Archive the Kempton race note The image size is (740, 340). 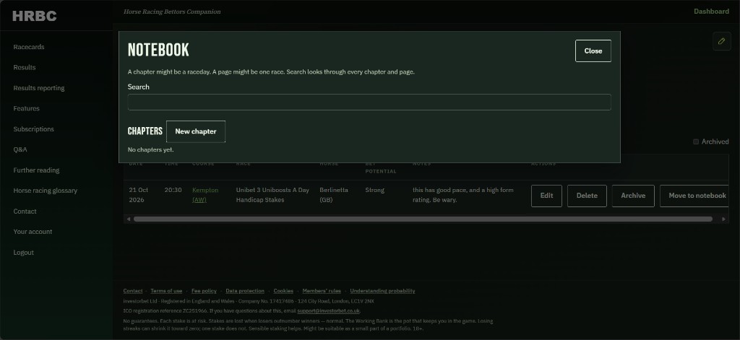(633, 196)
